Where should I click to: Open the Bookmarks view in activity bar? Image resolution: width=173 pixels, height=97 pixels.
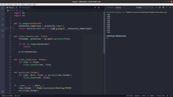pos(2,36)
